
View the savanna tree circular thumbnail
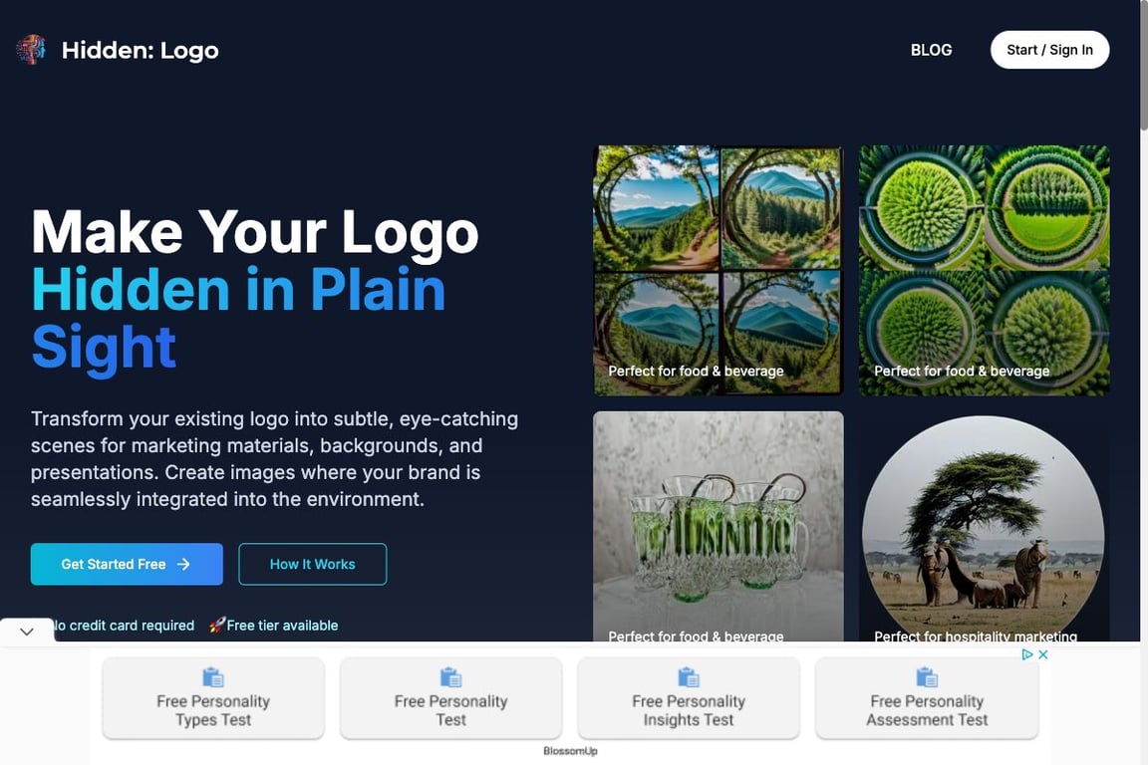tap(984, 526)
